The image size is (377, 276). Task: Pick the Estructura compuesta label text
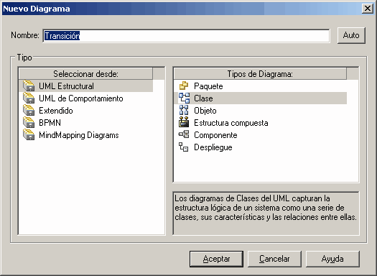pyautogui.click(x=231, y=123)
